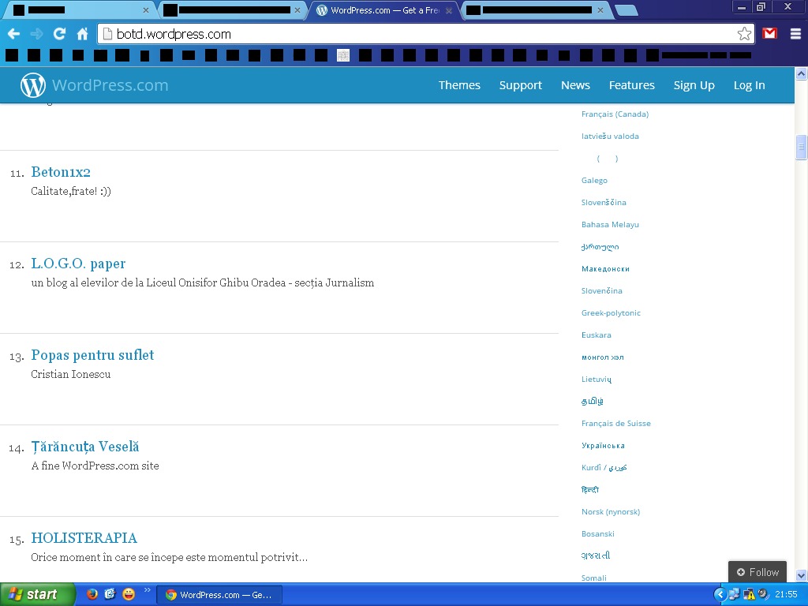Open the new tab button
Screen dimensions: 808x606
(626, 10)
